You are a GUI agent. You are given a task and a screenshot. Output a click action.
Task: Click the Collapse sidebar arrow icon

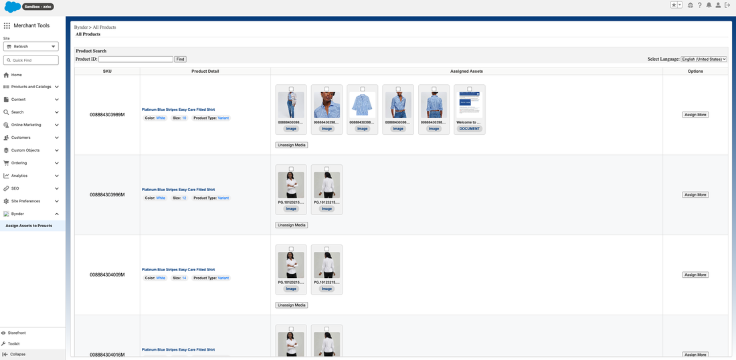tap(5, 355)
